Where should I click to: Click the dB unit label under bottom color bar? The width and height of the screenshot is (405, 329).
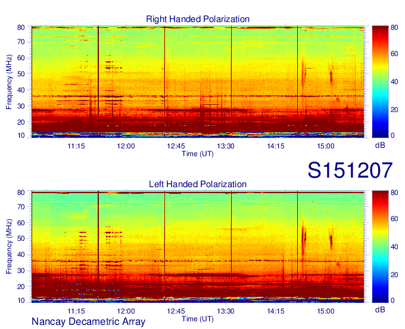(x=380, y=310)
